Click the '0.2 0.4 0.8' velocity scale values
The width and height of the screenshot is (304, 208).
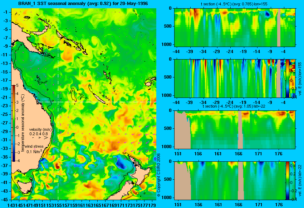pos(39,134)
